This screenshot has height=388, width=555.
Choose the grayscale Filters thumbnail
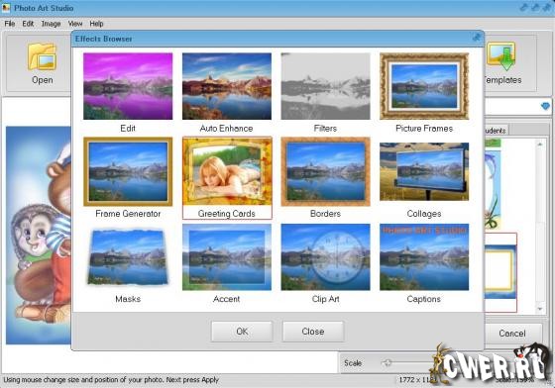[325, 86]
